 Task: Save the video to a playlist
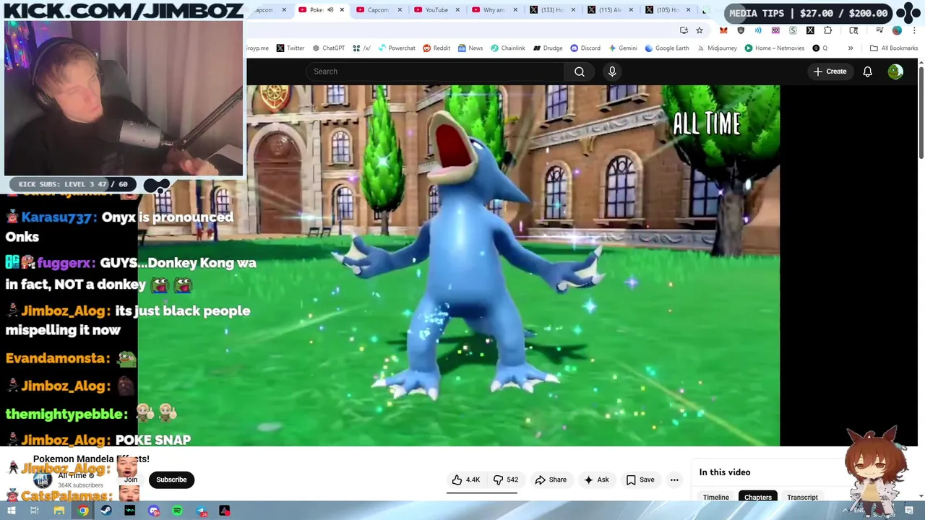point(640,480)
